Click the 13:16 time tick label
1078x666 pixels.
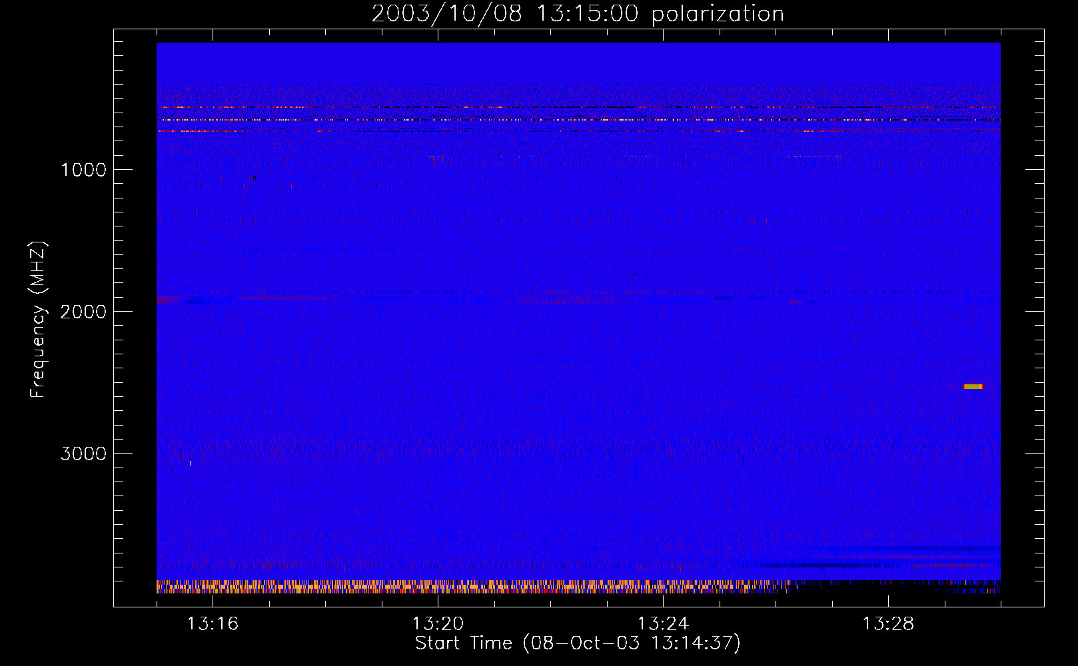pos(213,623)
